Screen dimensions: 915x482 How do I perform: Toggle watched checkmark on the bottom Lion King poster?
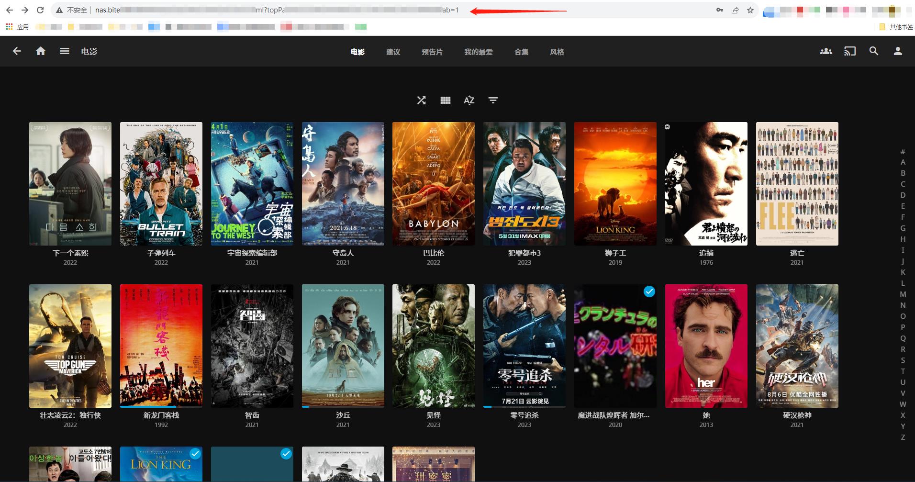(195, 453)
